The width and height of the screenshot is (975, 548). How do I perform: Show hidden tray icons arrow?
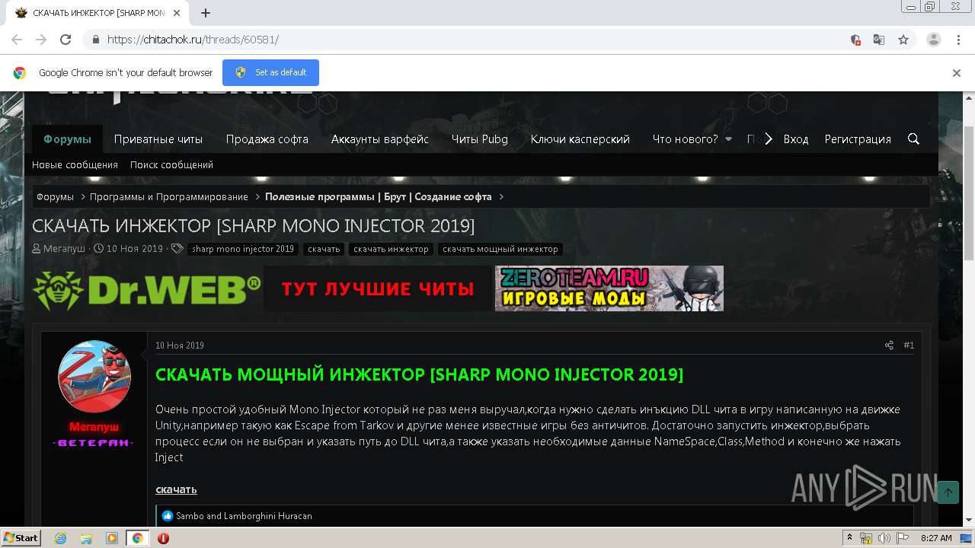click(851, 538)
